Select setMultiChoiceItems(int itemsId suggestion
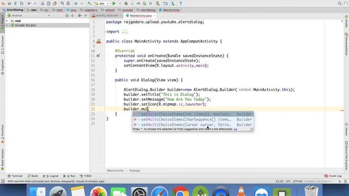 (x=193, y=114)
